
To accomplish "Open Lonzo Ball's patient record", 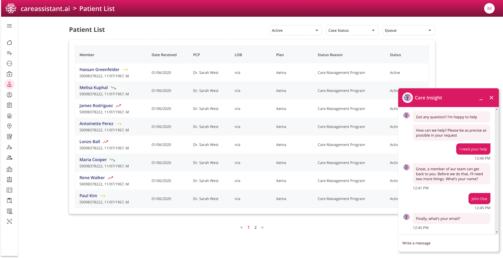I will coord(90,142).
